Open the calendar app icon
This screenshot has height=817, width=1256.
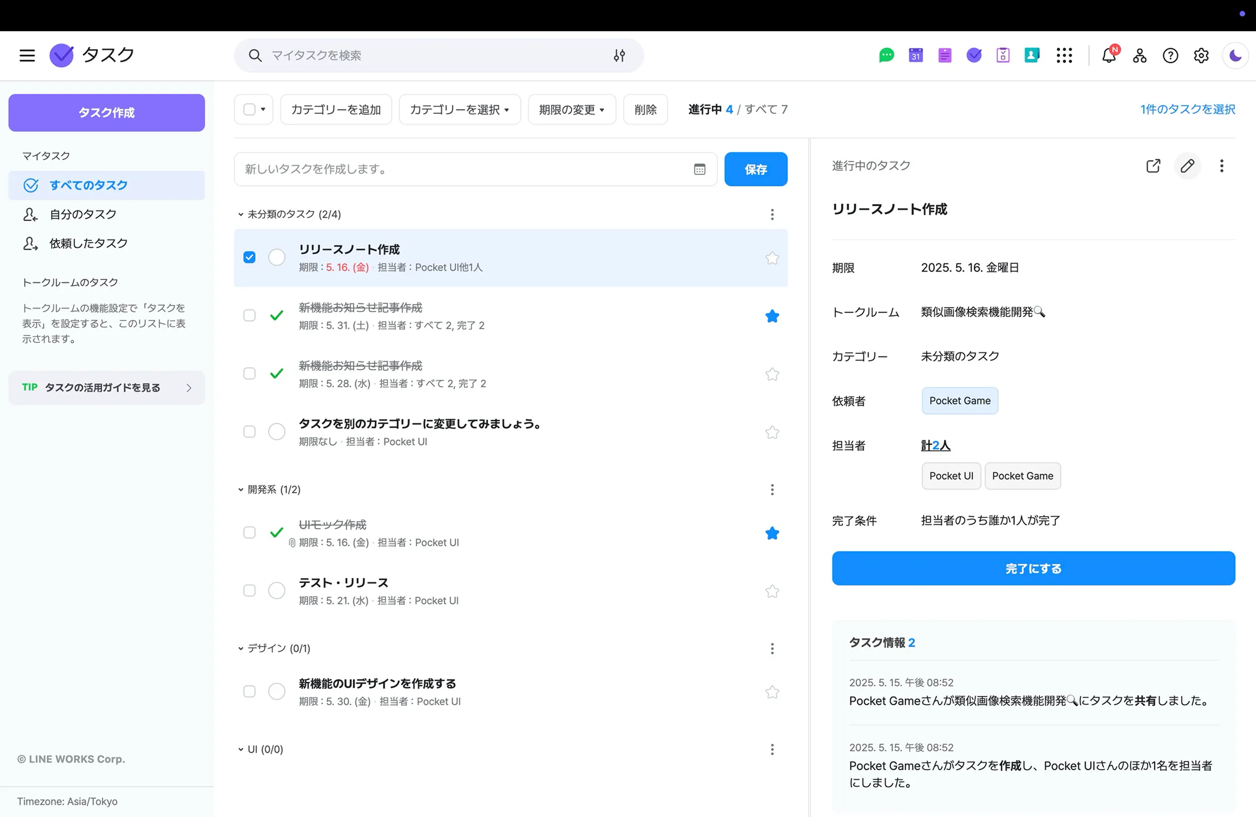[915, 55]
